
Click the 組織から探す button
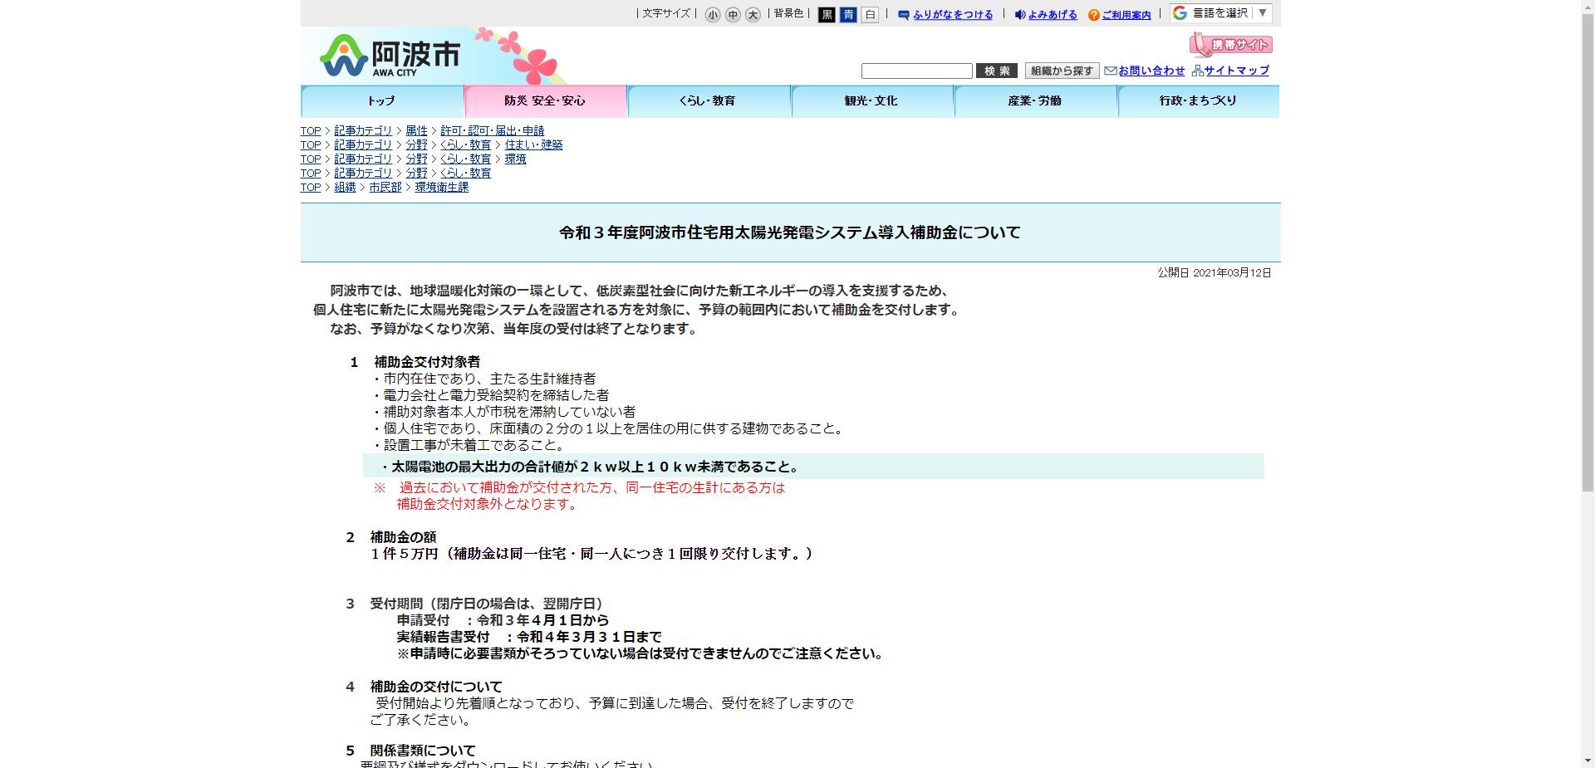[1062, 71]
